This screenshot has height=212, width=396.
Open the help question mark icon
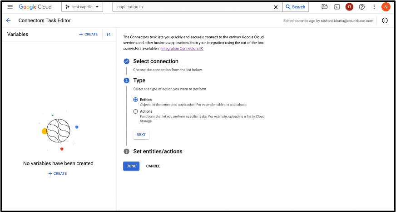361,7
